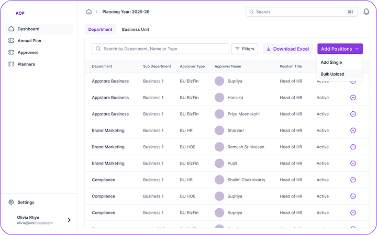The width and height of the screenshot is (377, 235).
Task: Select the Department tab
Action: click(x=100, y=29)
